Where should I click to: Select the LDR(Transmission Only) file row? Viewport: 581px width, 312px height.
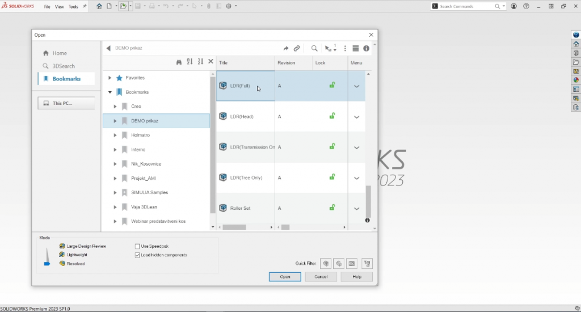tap(290, 147)
